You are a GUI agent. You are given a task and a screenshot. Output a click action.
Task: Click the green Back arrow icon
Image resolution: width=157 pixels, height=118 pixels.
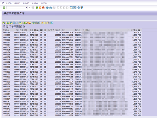pos(37,8)
